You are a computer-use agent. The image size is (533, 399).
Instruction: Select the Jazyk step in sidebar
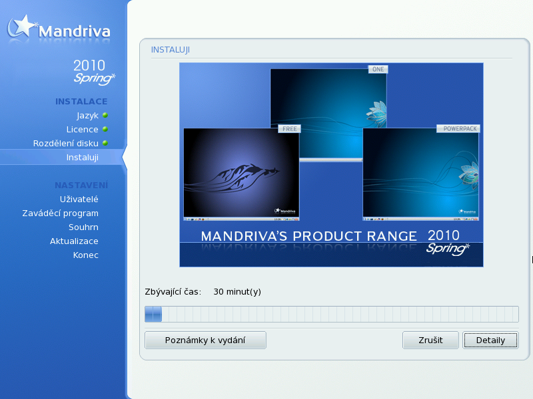(87, 116)
